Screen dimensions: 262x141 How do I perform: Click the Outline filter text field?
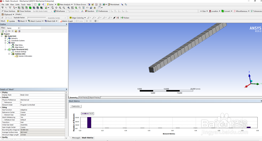(31, 28)
